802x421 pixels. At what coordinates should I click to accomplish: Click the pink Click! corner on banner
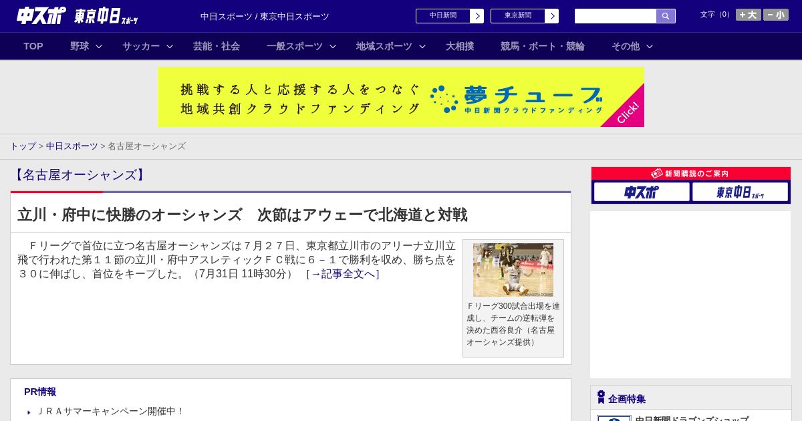(x=629, y=112)
